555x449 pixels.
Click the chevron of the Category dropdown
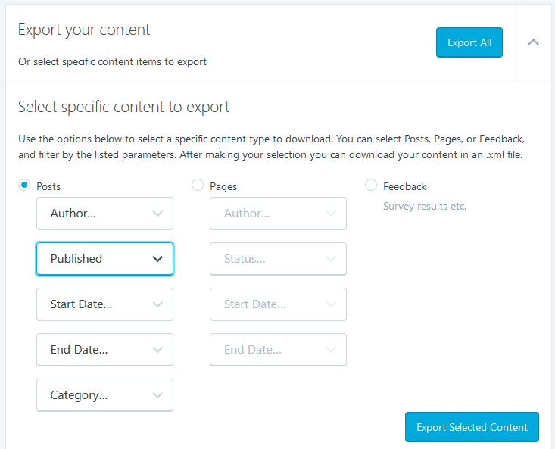(157, 395)
